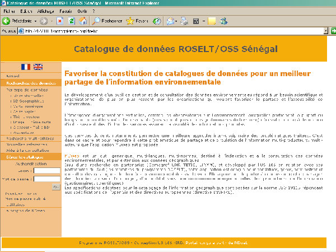Screen dimensions: 336x252
Task: Click the Utilitaires sidebar link
Action: [x=16, y=204]
